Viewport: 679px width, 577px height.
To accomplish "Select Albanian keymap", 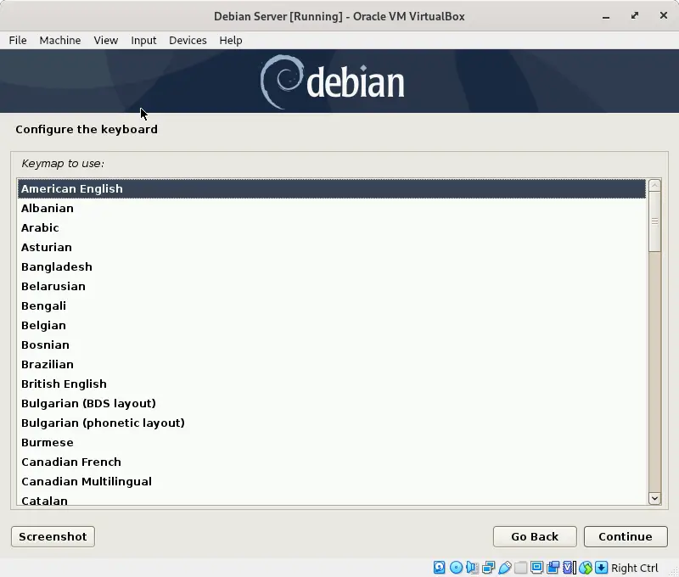I will click(332, 208).
